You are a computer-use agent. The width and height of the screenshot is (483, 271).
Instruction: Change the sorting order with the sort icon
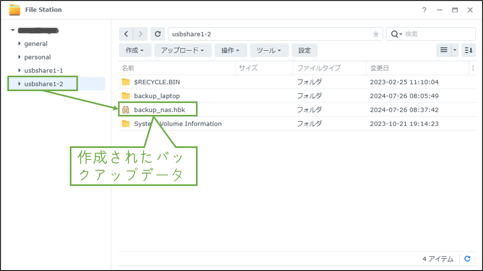(x=468, y=50)
